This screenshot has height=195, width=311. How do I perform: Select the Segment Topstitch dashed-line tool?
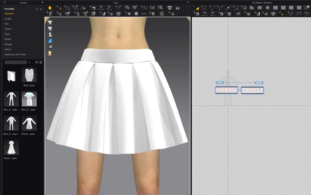(299, 14)
